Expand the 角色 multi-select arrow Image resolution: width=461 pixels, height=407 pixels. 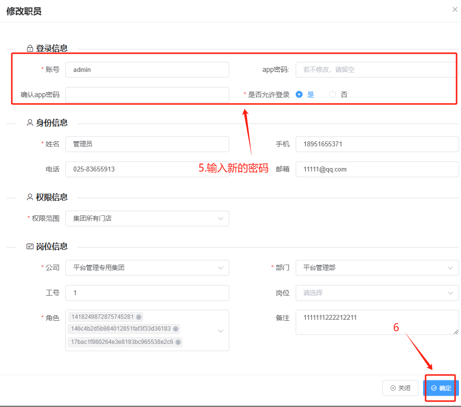click(x=220, y=331)
